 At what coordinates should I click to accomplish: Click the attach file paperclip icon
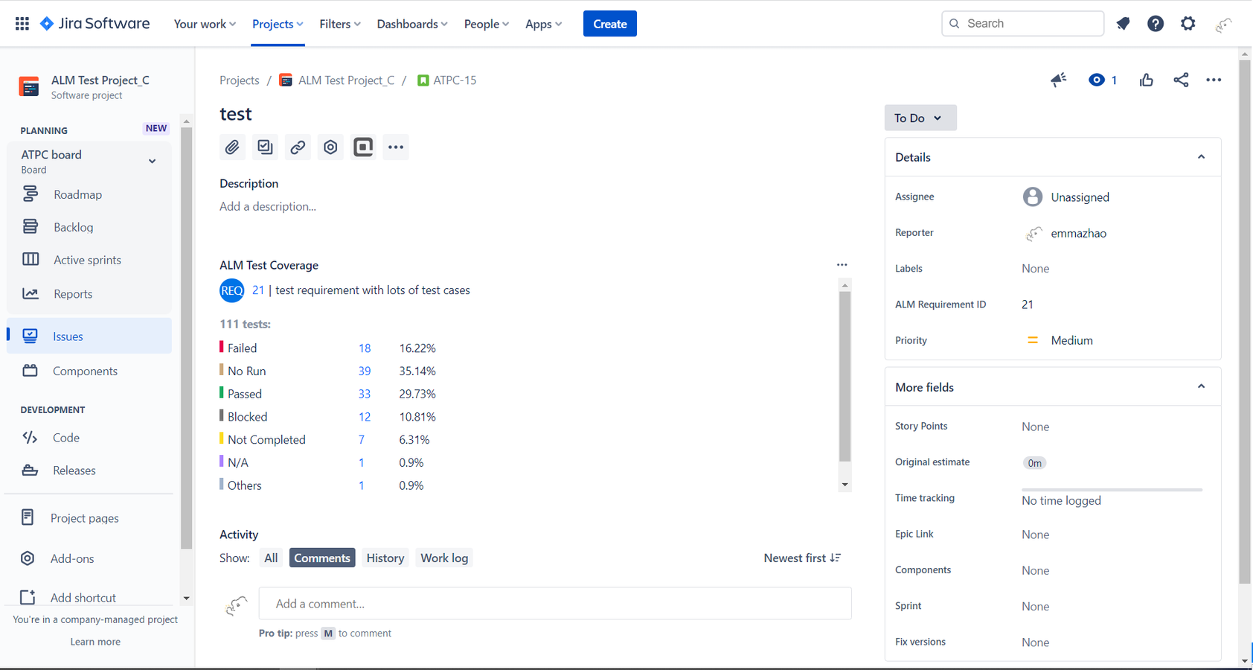click(x=232, y=147)
